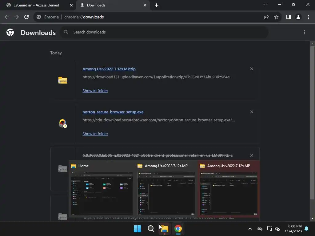Open Windows taskbar search

tap(151, 229)
